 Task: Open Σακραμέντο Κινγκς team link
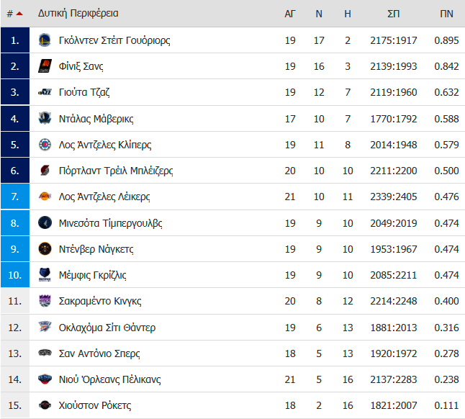100,301
